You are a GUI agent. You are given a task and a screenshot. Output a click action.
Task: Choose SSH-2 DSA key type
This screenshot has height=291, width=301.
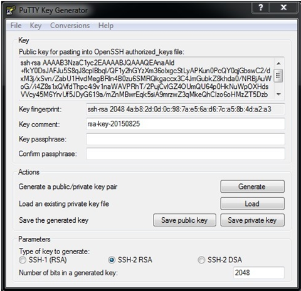(201, 260)
